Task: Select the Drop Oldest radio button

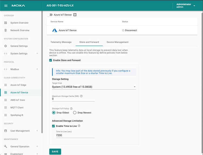Action: pos(54,113)
